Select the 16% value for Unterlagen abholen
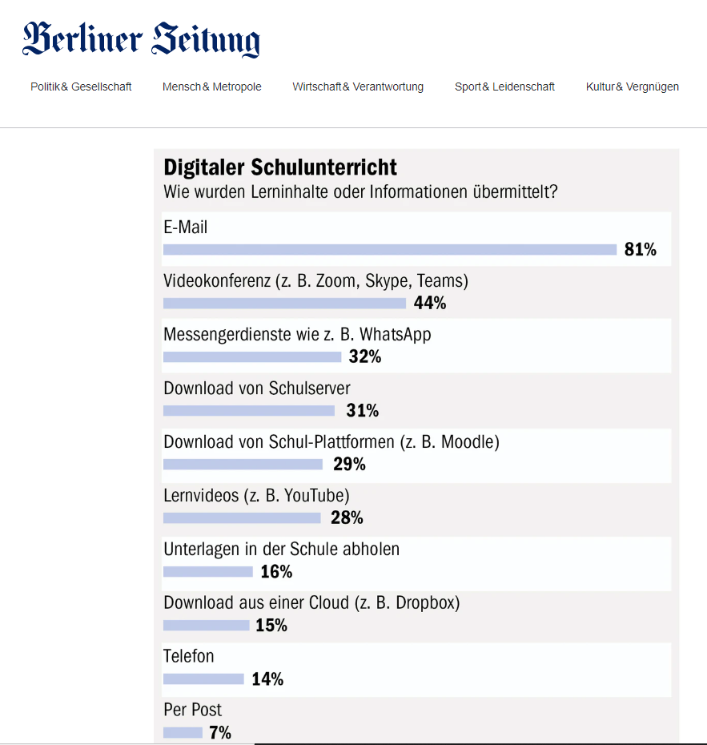Viewport: 707px width, 745px height. pos(276,572)
